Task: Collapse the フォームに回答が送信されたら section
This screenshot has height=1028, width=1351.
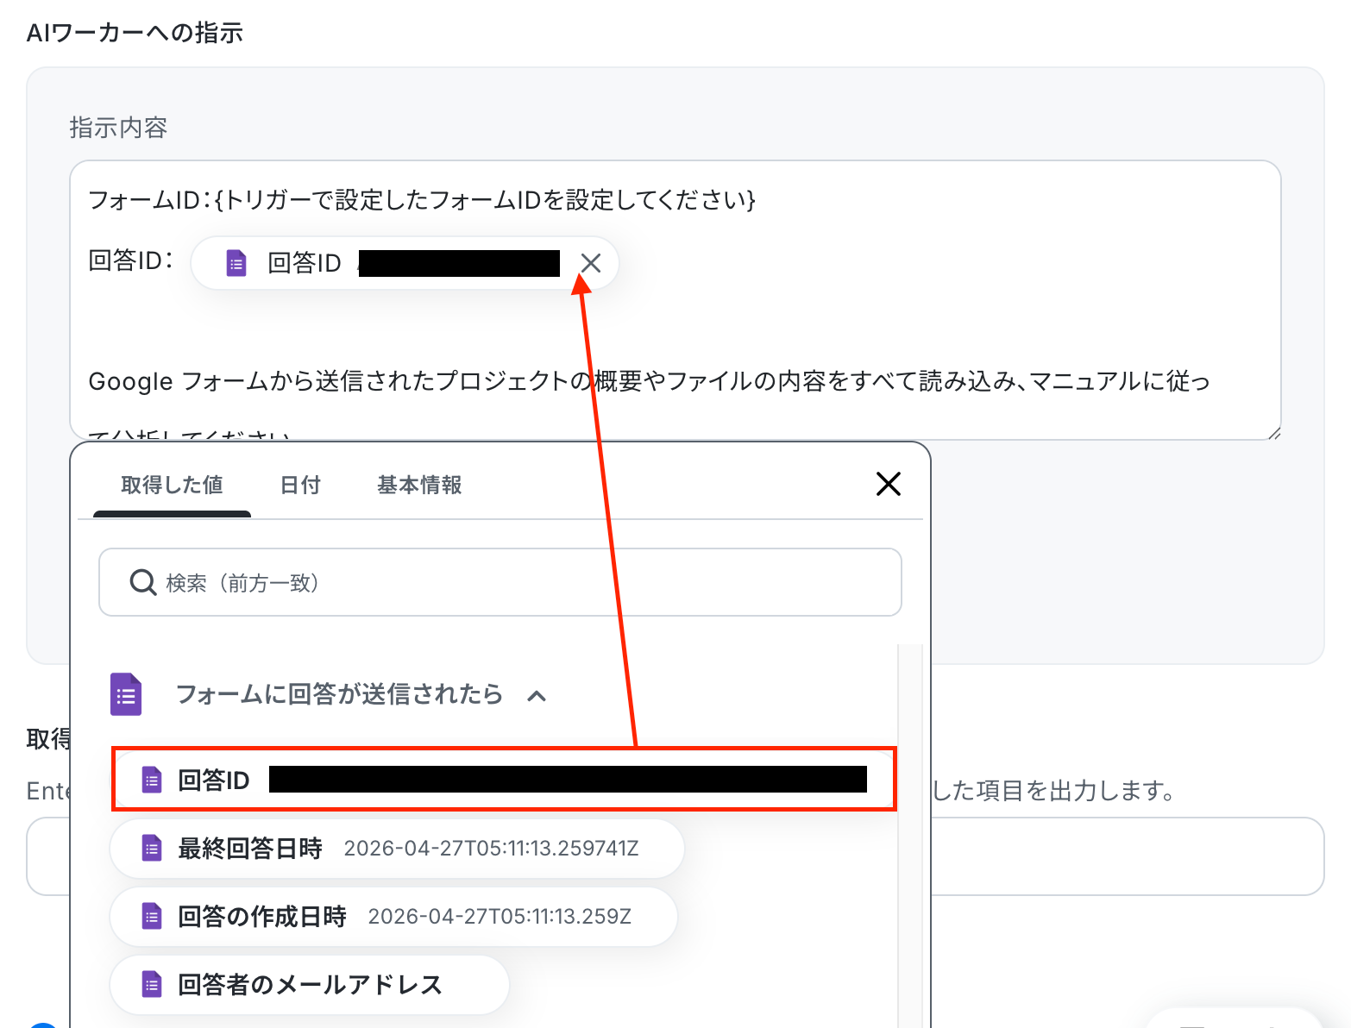Action: point(537,695)
